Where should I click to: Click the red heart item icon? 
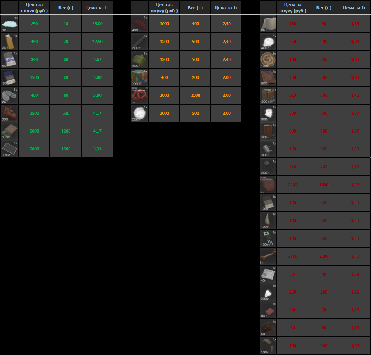click(x=9, y=113)
